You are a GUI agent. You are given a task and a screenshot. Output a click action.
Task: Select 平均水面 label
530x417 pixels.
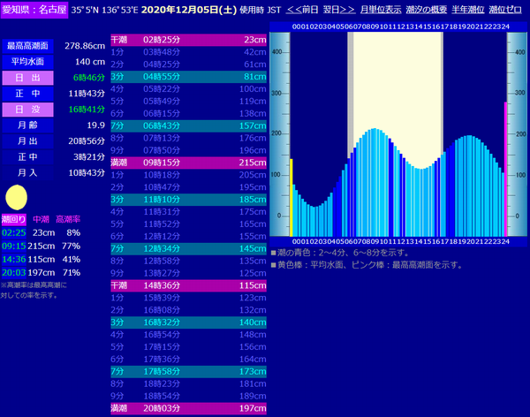[27, 62]
